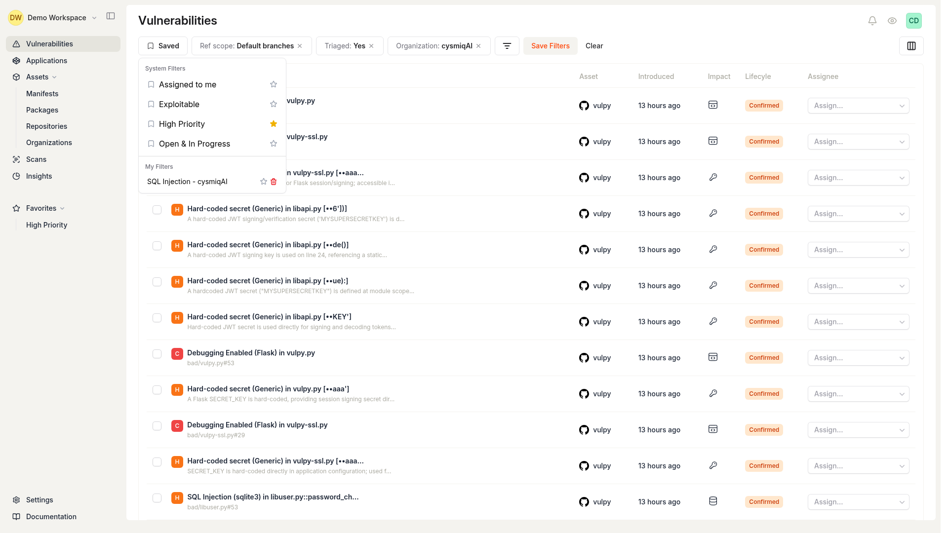Viewport: 948px width, 533px height.
Task: Toggle the favorite star on the Exploitable filter
Action: [x=274, y=104]
